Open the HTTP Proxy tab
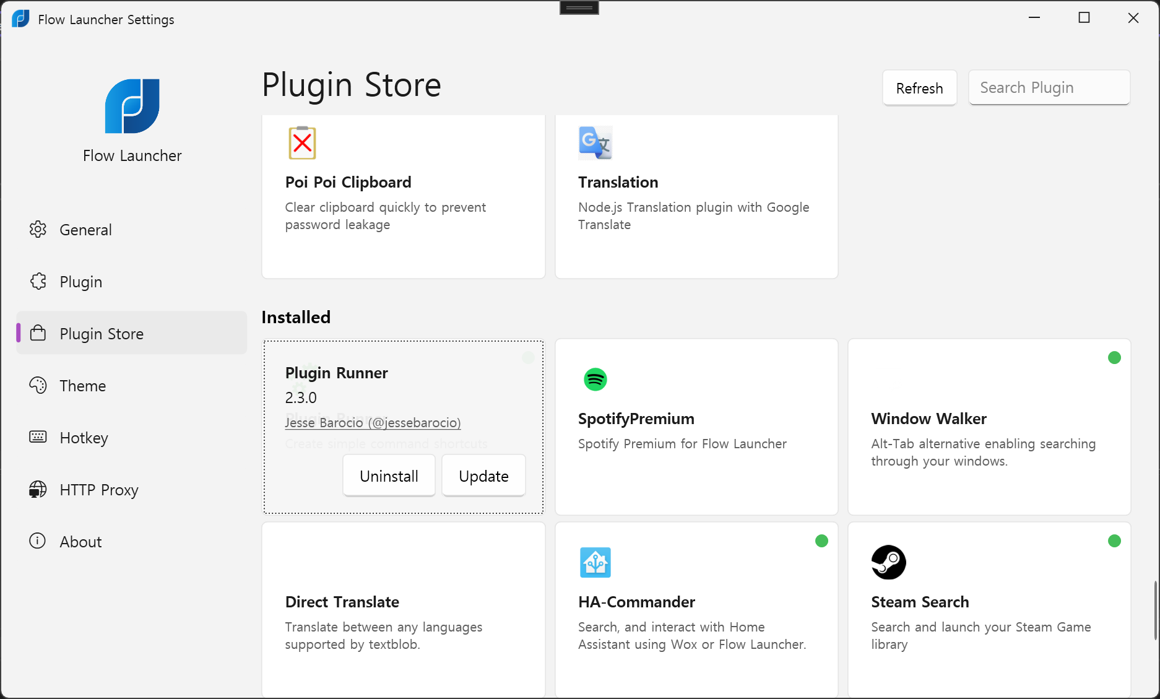 (131, 490)
